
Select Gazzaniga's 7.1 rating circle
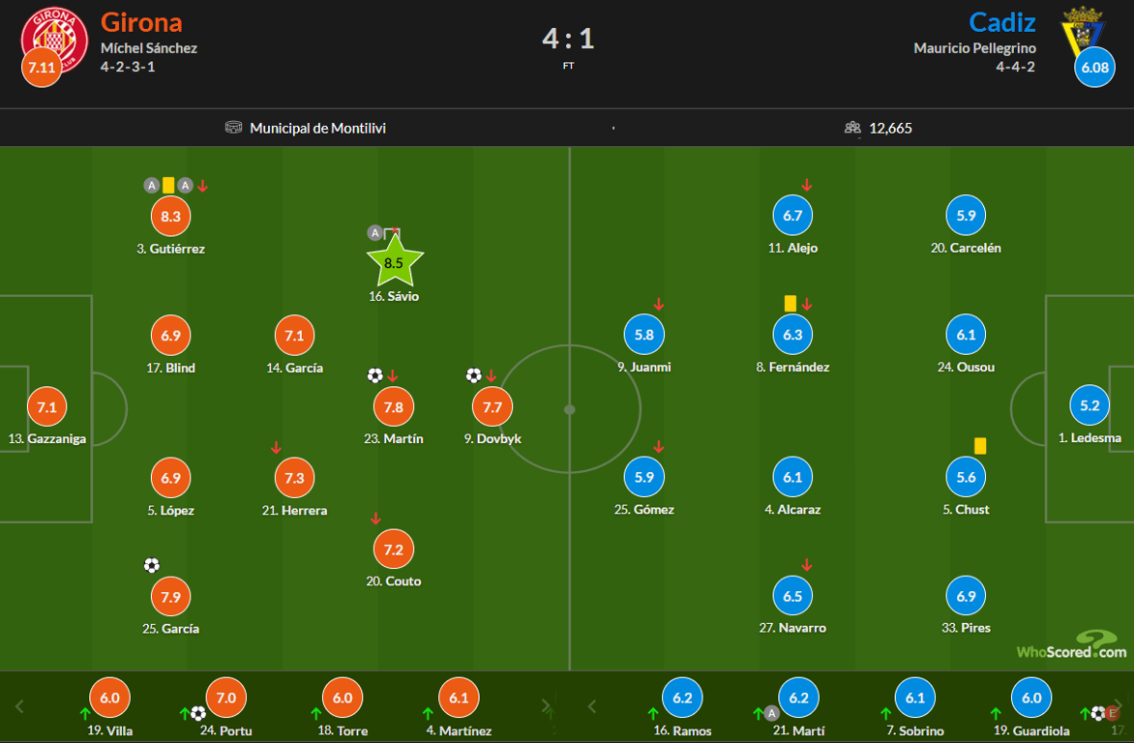pyautogui.click(x=46, y=407)
